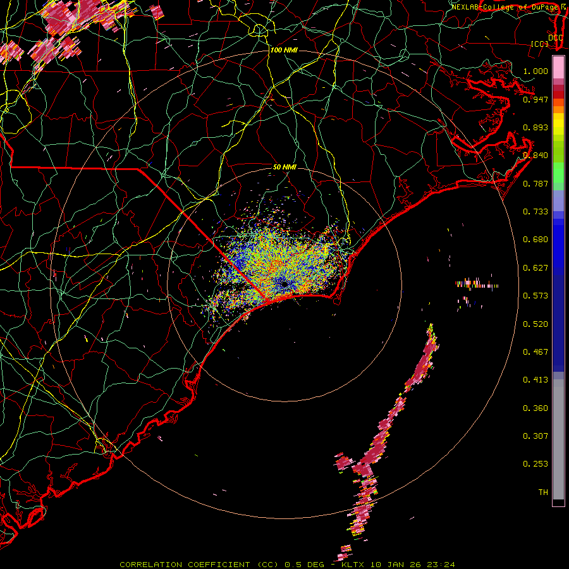
Task: Select the 0.787 scale value
Action: [x=535, y=183]
